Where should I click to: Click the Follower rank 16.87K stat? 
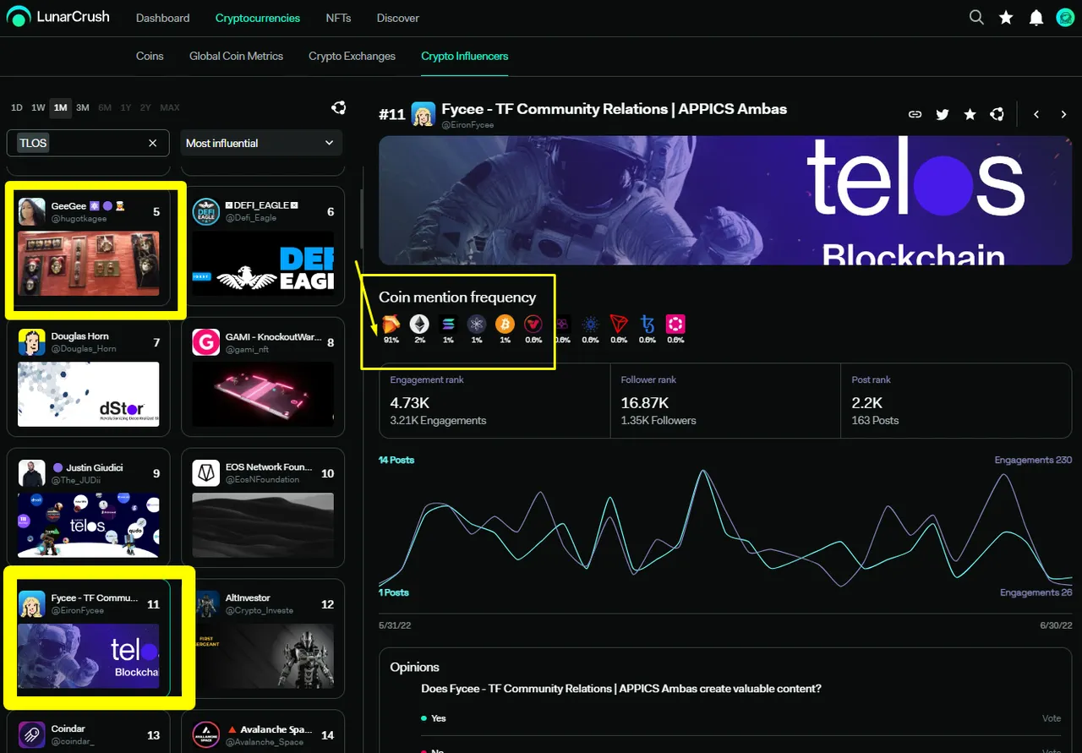(725, 401)
